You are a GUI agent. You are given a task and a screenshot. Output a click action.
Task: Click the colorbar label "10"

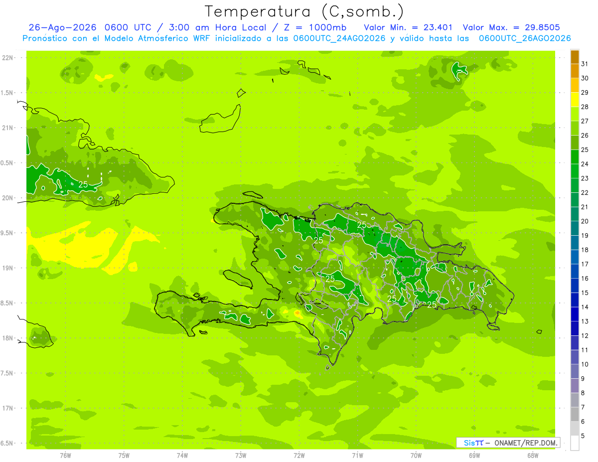(585, 364)
